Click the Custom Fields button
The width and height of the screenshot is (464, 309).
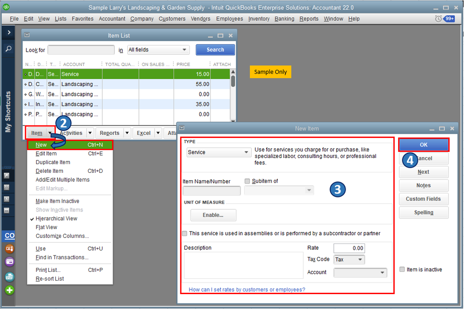[424, 199]
